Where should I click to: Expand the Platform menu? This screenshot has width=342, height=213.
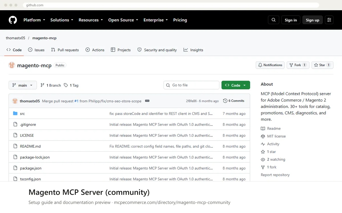click(34, 20)
